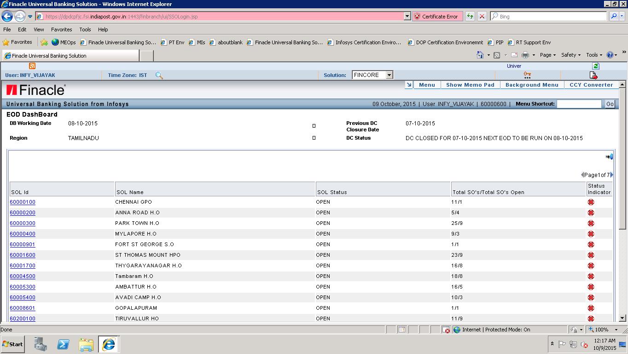This screenshot has height=354, width=628.
Task: Open the CCY Converter
Action: (x=591, y=85)
